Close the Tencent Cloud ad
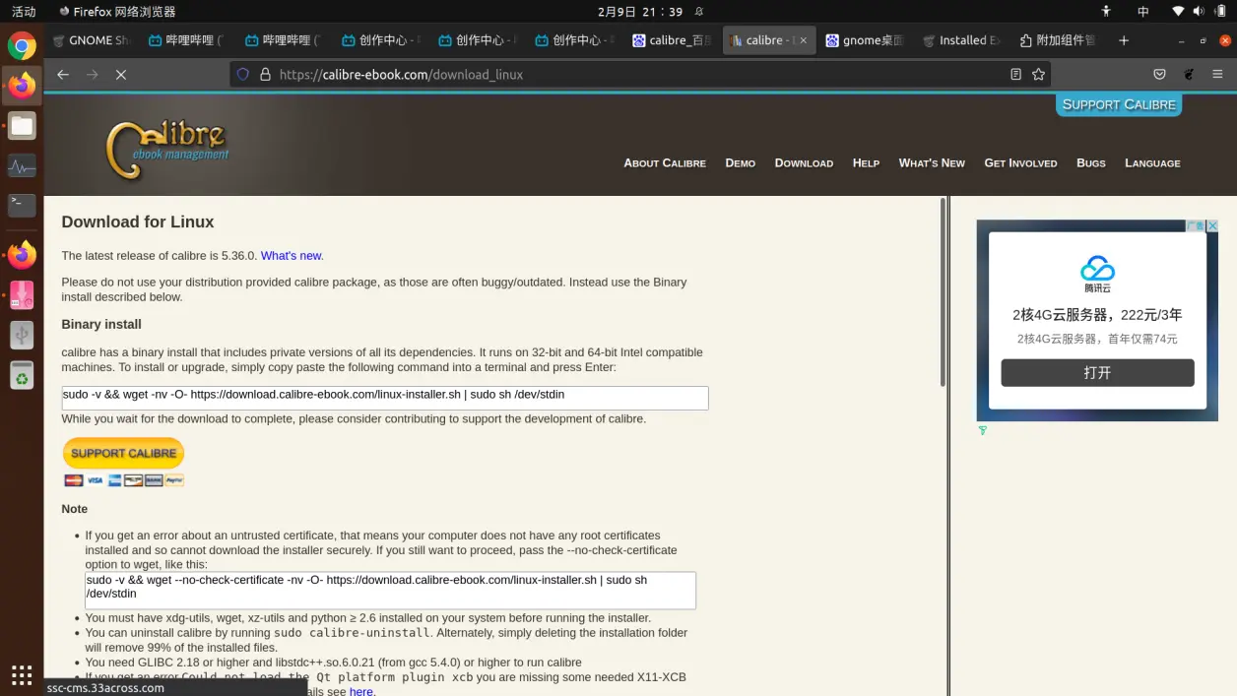This screenshot has height=696, width=1237. coord(1212,225)
